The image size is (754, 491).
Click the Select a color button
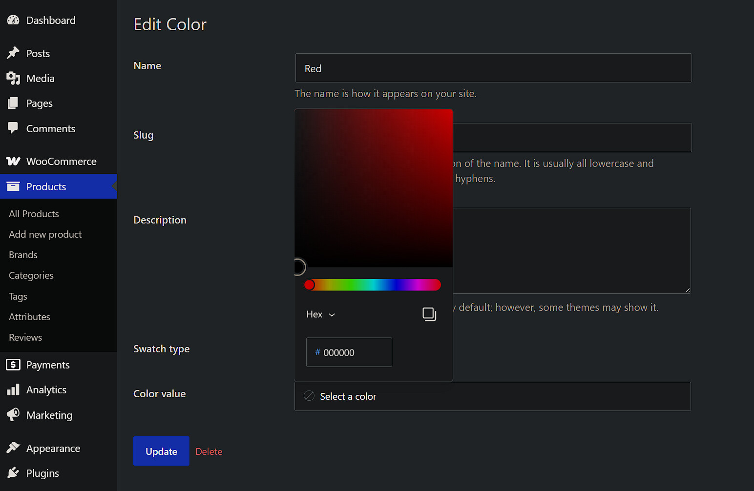point(492,396)
